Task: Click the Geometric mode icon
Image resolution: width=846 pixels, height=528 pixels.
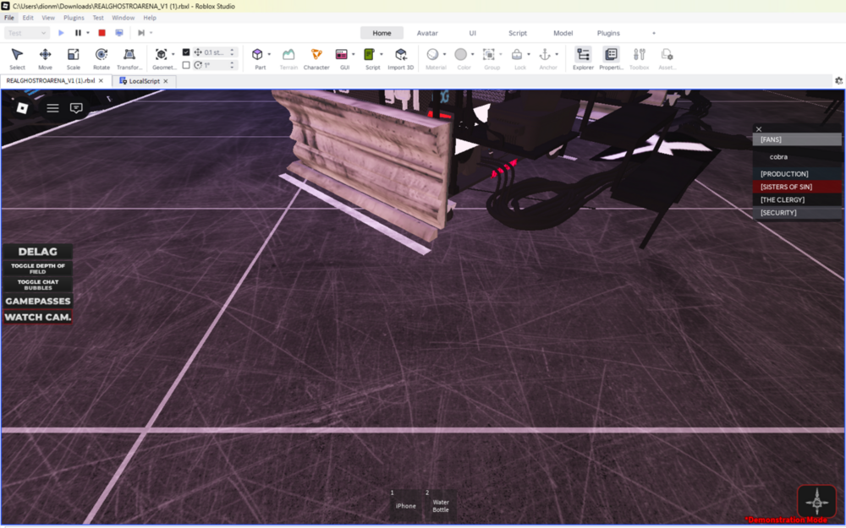Action: click(x=161, y=54)
